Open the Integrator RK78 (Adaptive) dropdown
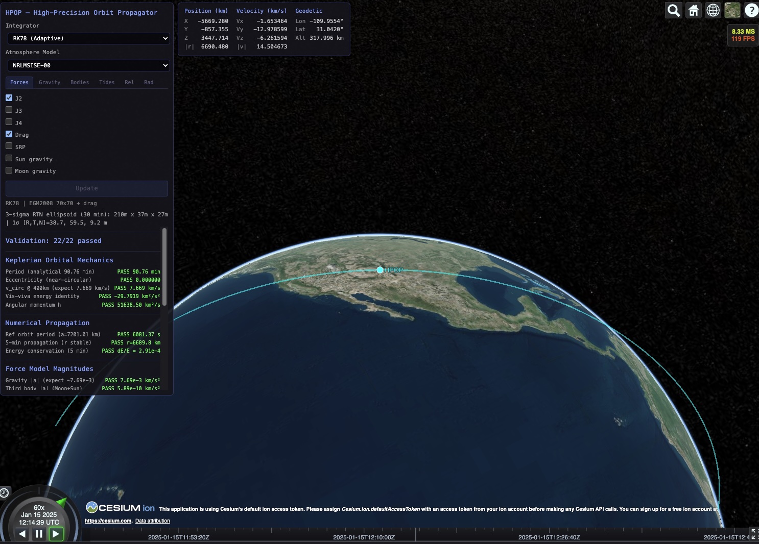Viewport: 759px width, 544px height. pyautogui.click(x=88, y=38)
